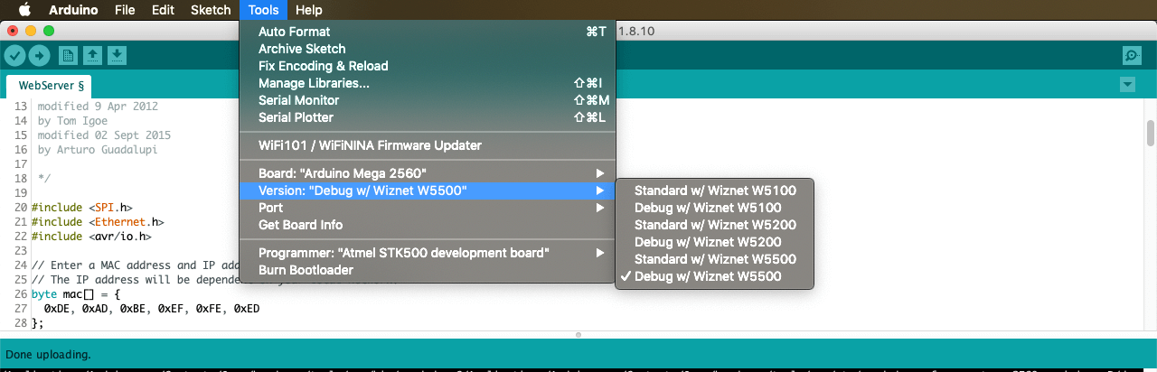The image size is (1157, 372).
Task: Open the Help menu
Action: pyautogui.click(x=309, y=10)
